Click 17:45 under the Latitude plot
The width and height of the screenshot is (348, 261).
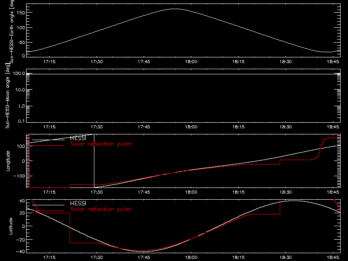[144, 257]
